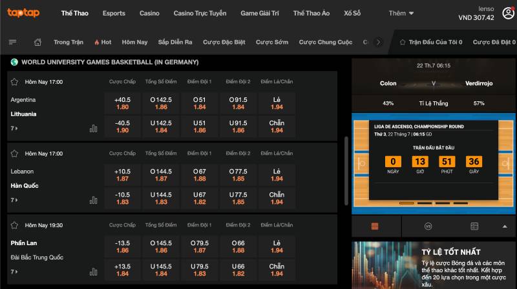Click the Tỷ Lệ Tốt Nhất promo banner
This screenshot has height=289, width=517.
[434, 264]
